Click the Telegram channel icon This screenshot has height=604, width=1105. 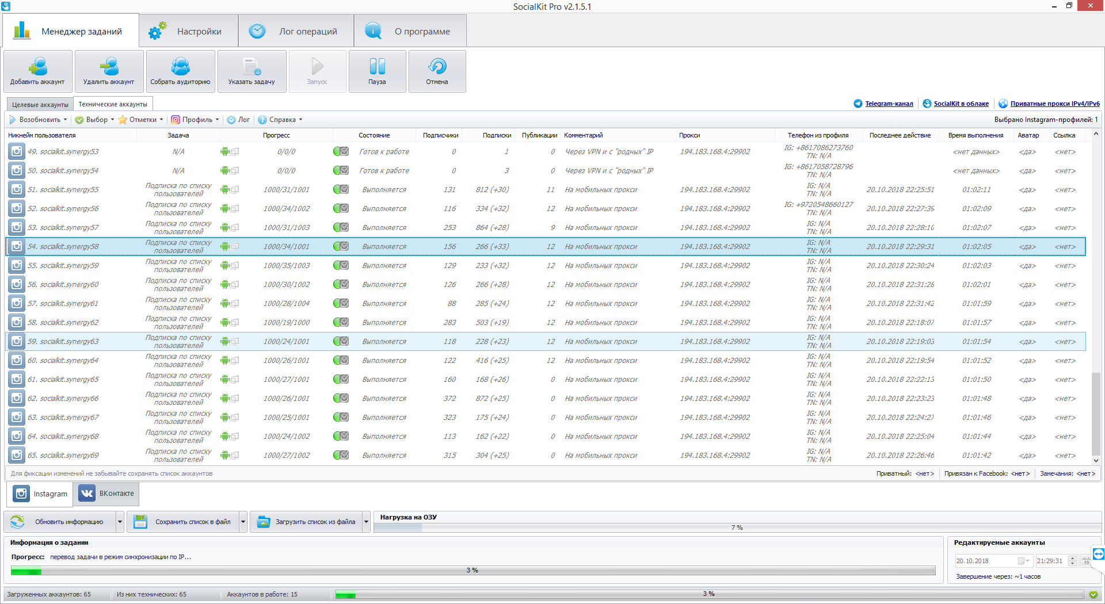click(858, 104)
